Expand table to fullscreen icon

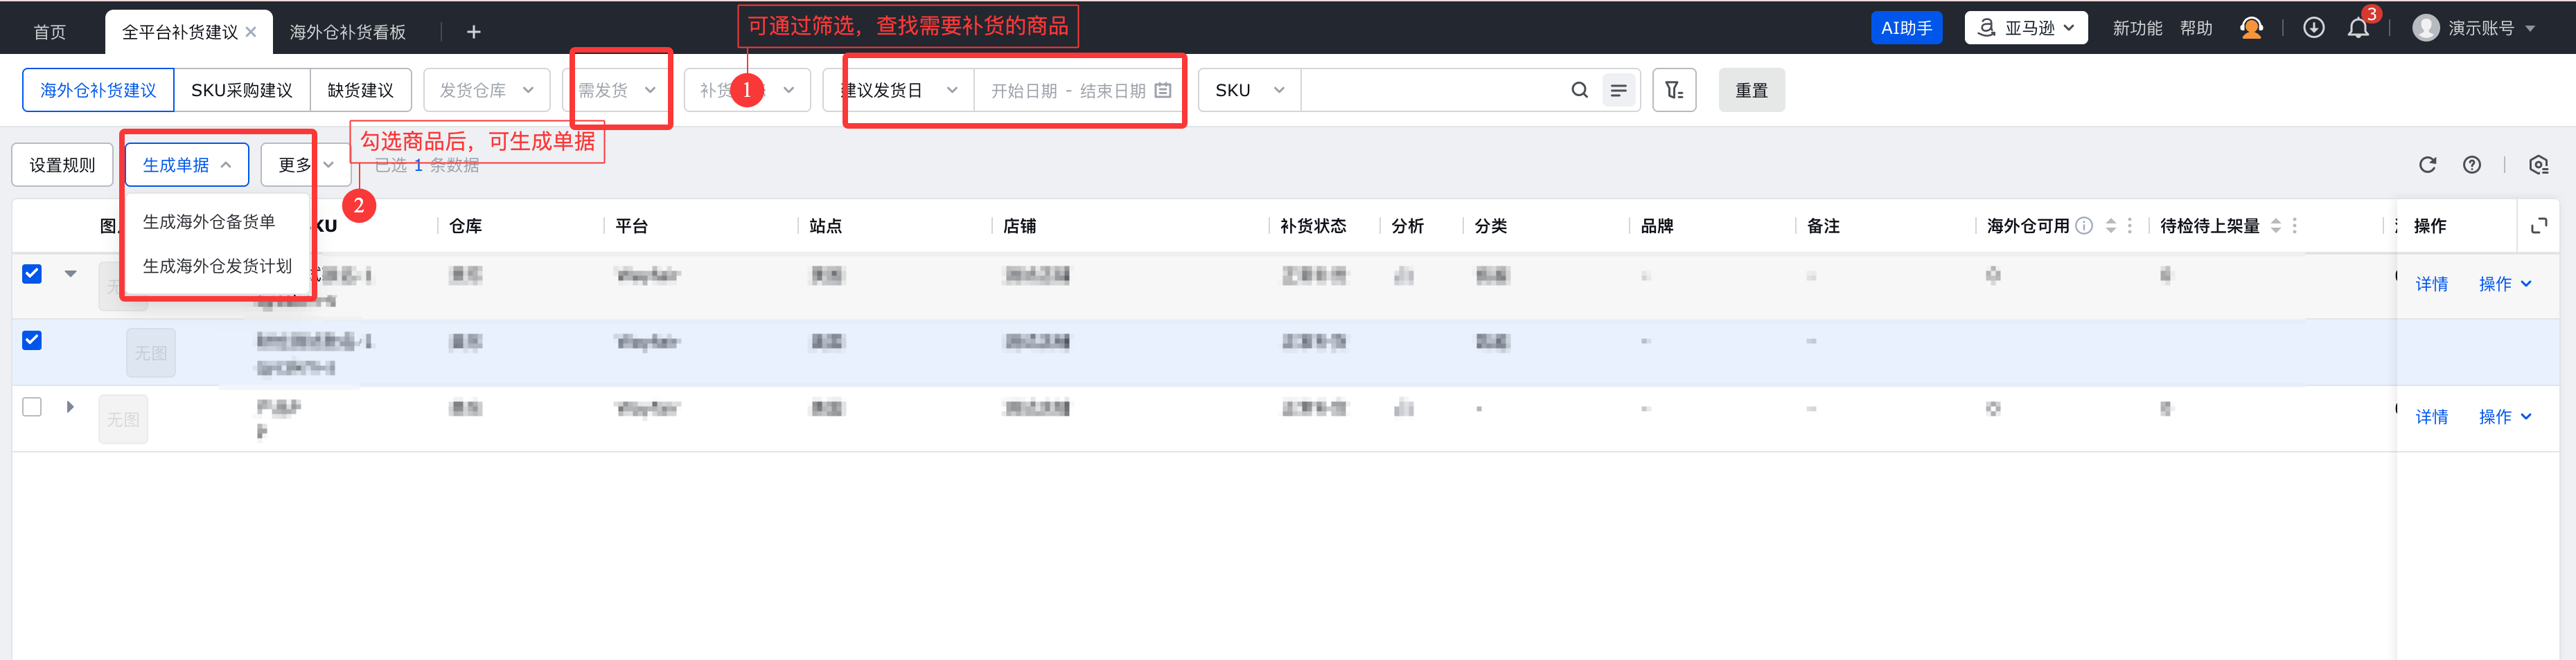[2538, 226]
